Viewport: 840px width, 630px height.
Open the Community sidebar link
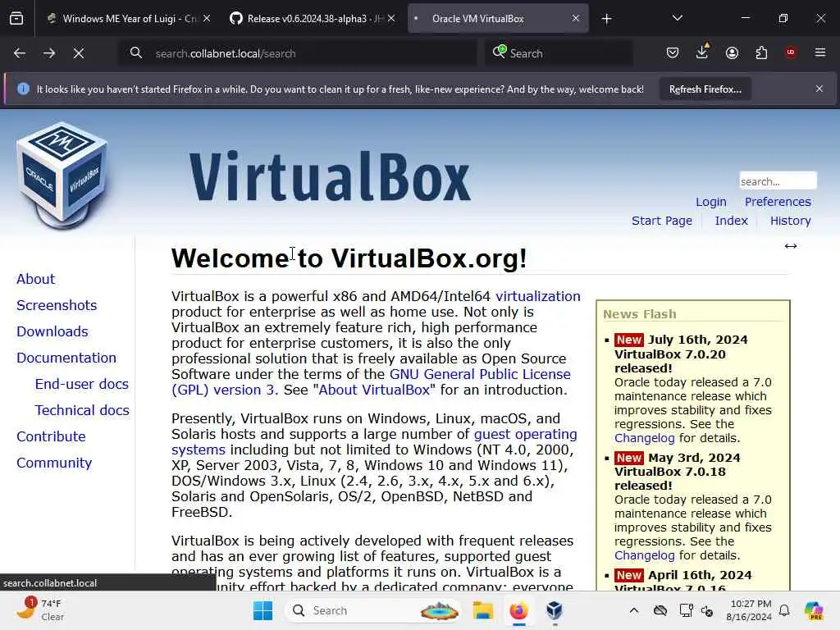click(54, 463)
